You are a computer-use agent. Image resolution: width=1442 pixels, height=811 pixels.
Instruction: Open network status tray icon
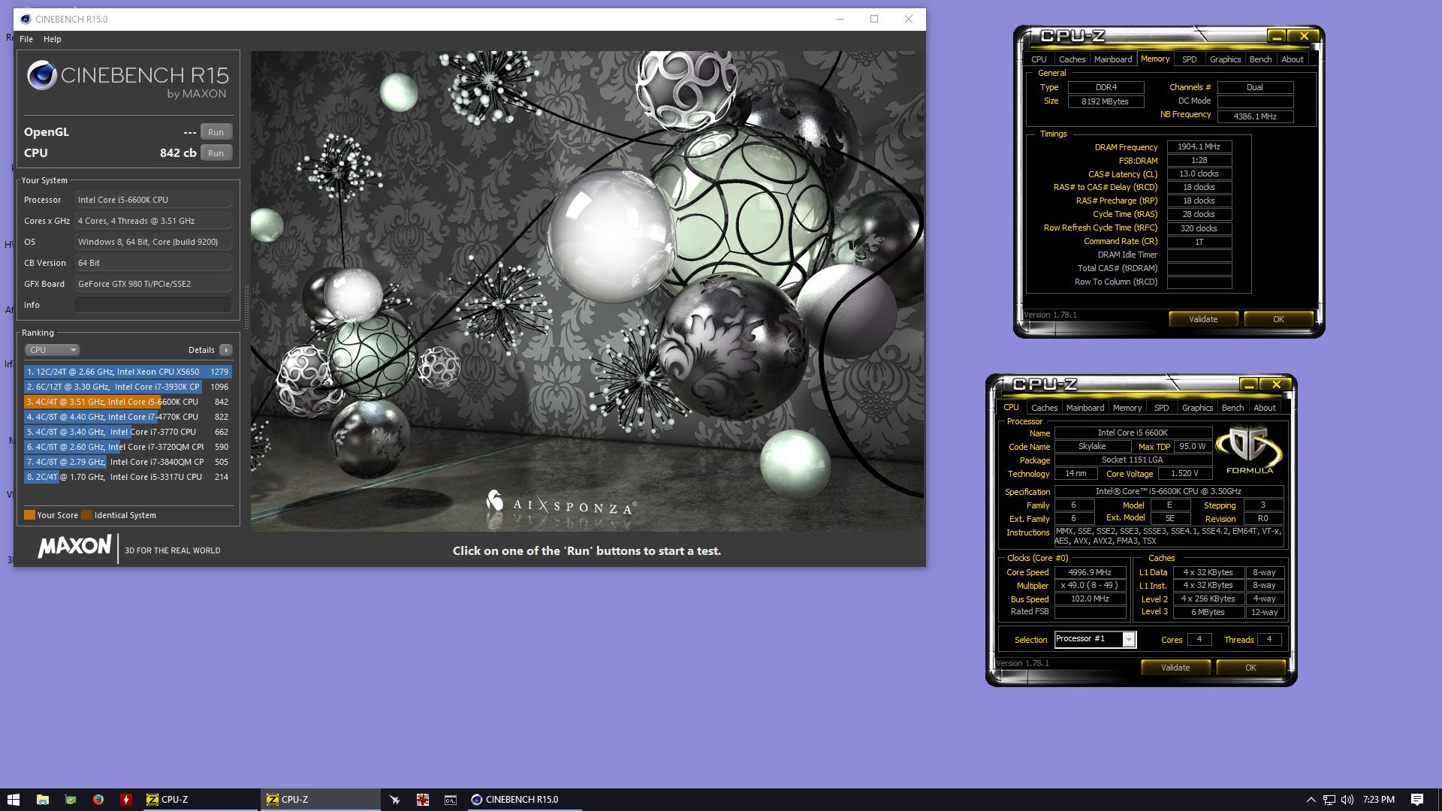pos(1329,800)
